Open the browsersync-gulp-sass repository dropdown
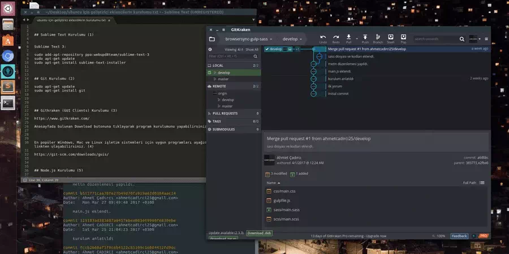Viewport: 509px width, 254px height. 248,39
